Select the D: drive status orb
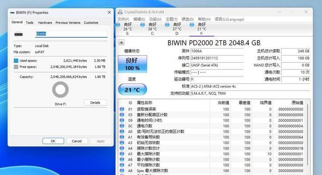Screen dimensions: 322x175 [167, 25]
